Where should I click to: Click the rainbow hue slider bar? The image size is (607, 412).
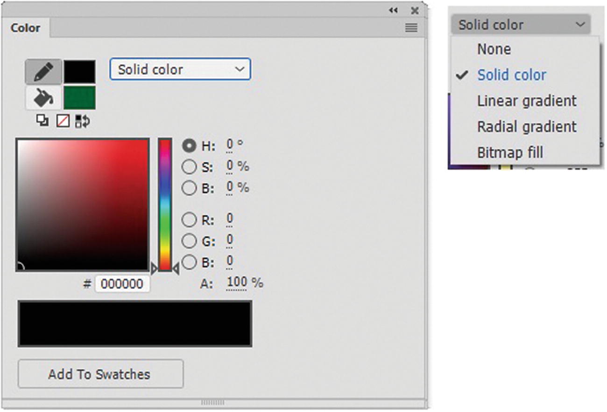[x=165, y=205]
